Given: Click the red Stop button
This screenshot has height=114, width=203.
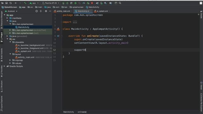Looking at the screenshot, I should tap(92, 3).
